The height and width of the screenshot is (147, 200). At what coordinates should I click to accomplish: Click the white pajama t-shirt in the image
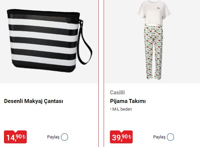[154, 13]
